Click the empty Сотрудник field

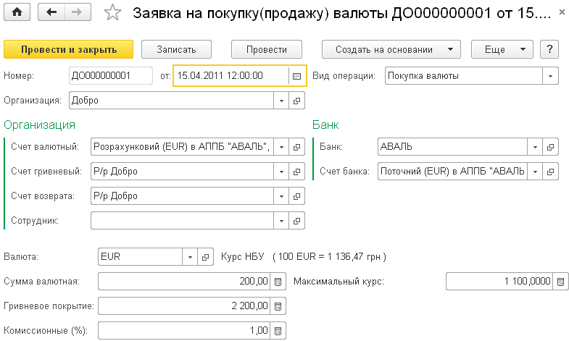(x=182, y=221)
